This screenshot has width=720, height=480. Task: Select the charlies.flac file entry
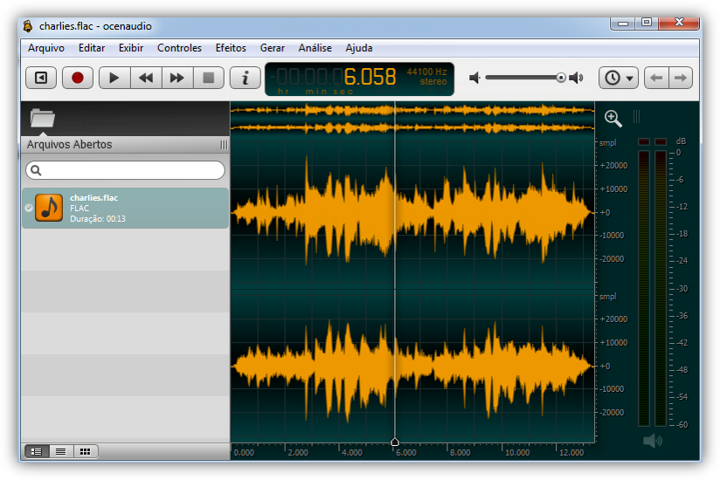[x=125, y=208]
